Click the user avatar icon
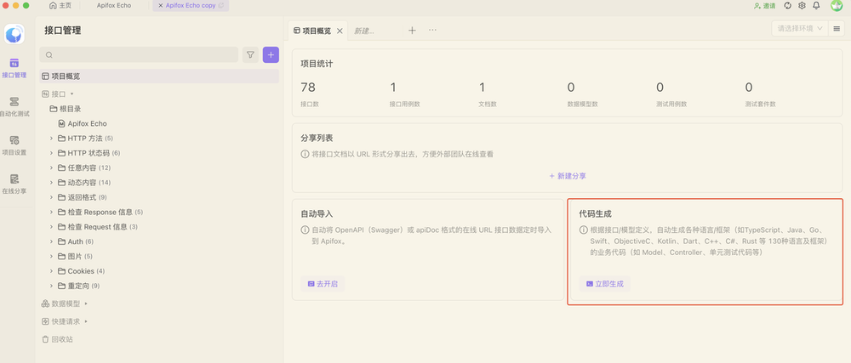 [x=837, y=6]
